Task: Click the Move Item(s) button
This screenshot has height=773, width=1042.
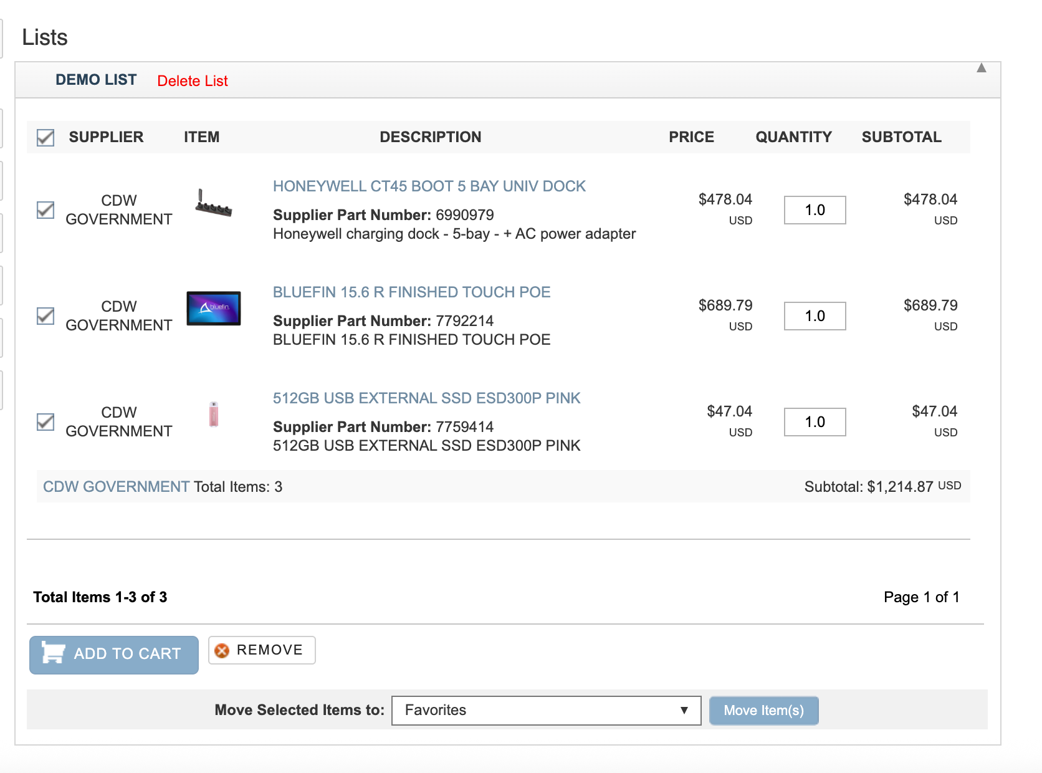Action: pyautogui.click(x=764, y=711)
